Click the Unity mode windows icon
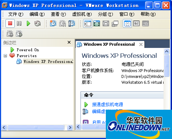 pyautogui.click(x=115, y=23)
